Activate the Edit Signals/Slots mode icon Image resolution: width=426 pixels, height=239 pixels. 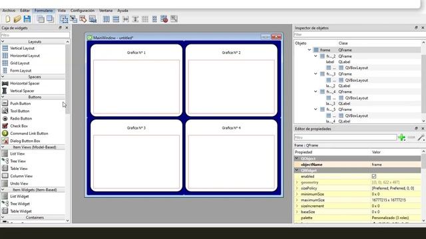click(73, 19)
